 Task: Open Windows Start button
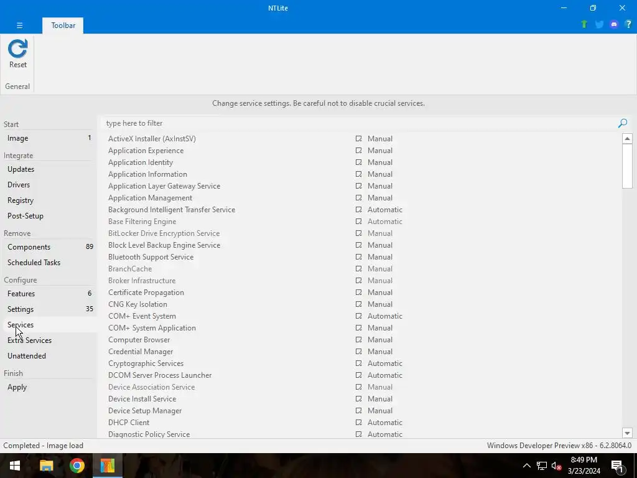point(15,466)
